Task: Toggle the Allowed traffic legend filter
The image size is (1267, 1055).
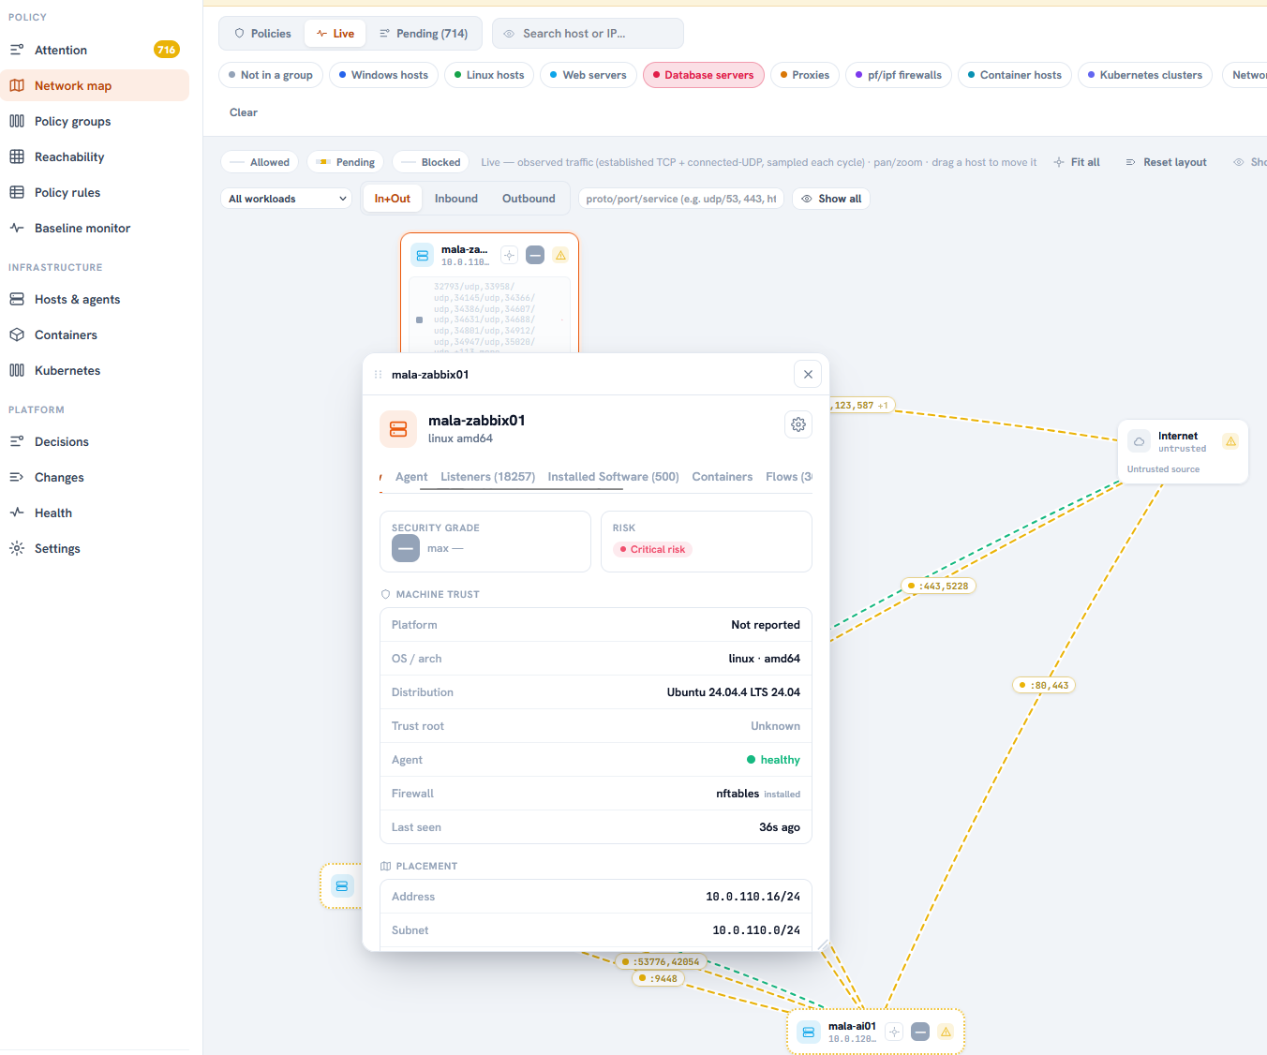Action: tap(260, 162)
